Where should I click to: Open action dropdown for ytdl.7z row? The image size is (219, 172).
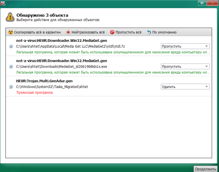pyautogui.click(x=185, y=46)
